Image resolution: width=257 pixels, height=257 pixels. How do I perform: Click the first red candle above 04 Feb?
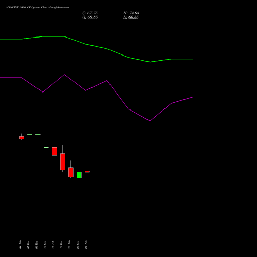point(22,138)
